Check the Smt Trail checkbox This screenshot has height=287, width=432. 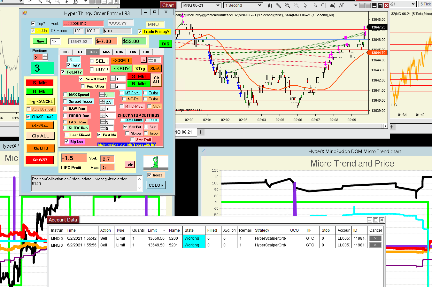click(133, 140)
